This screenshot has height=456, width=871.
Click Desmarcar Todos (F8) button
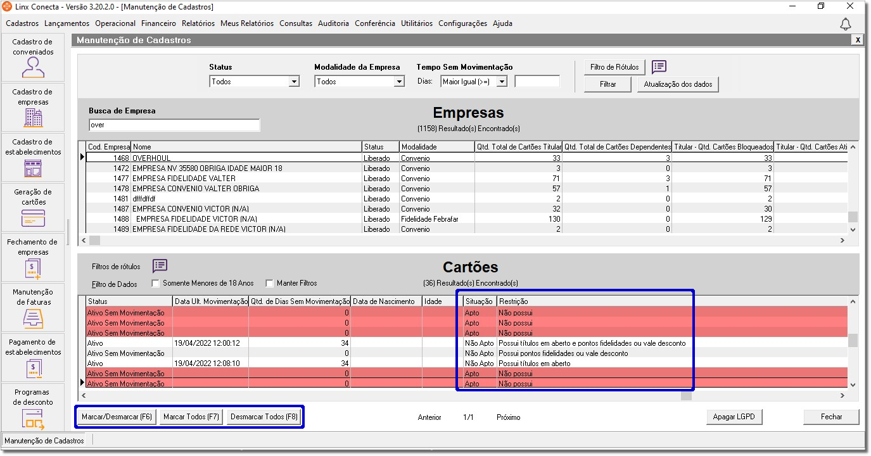point(264,417)
